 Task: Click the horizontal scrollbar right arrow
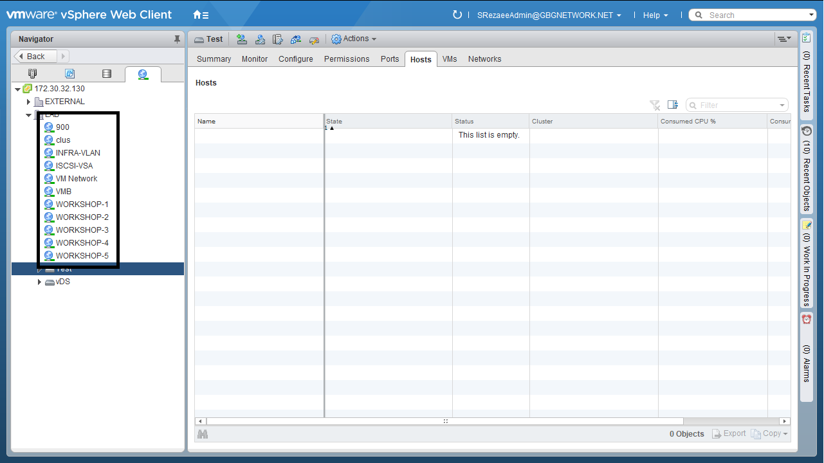(x=784, y=421)
